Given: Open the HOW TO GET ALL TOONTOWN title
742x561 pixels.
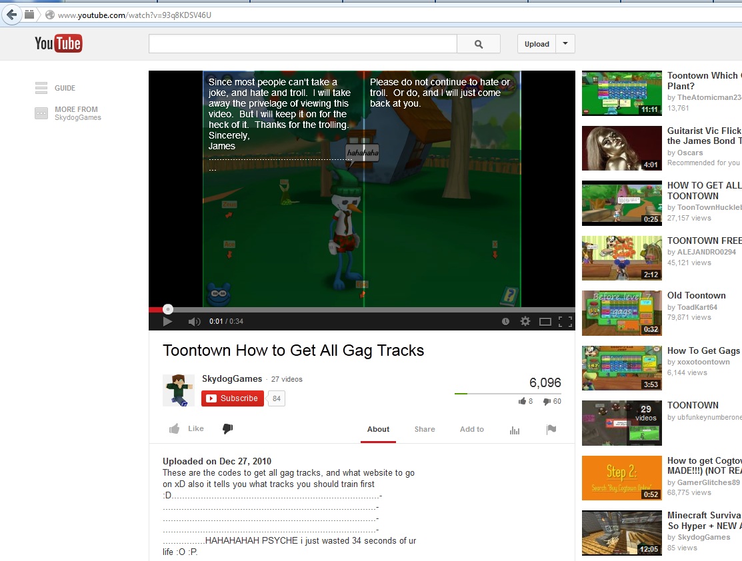Looking at the screenshot, I should (x=704, y=191).
